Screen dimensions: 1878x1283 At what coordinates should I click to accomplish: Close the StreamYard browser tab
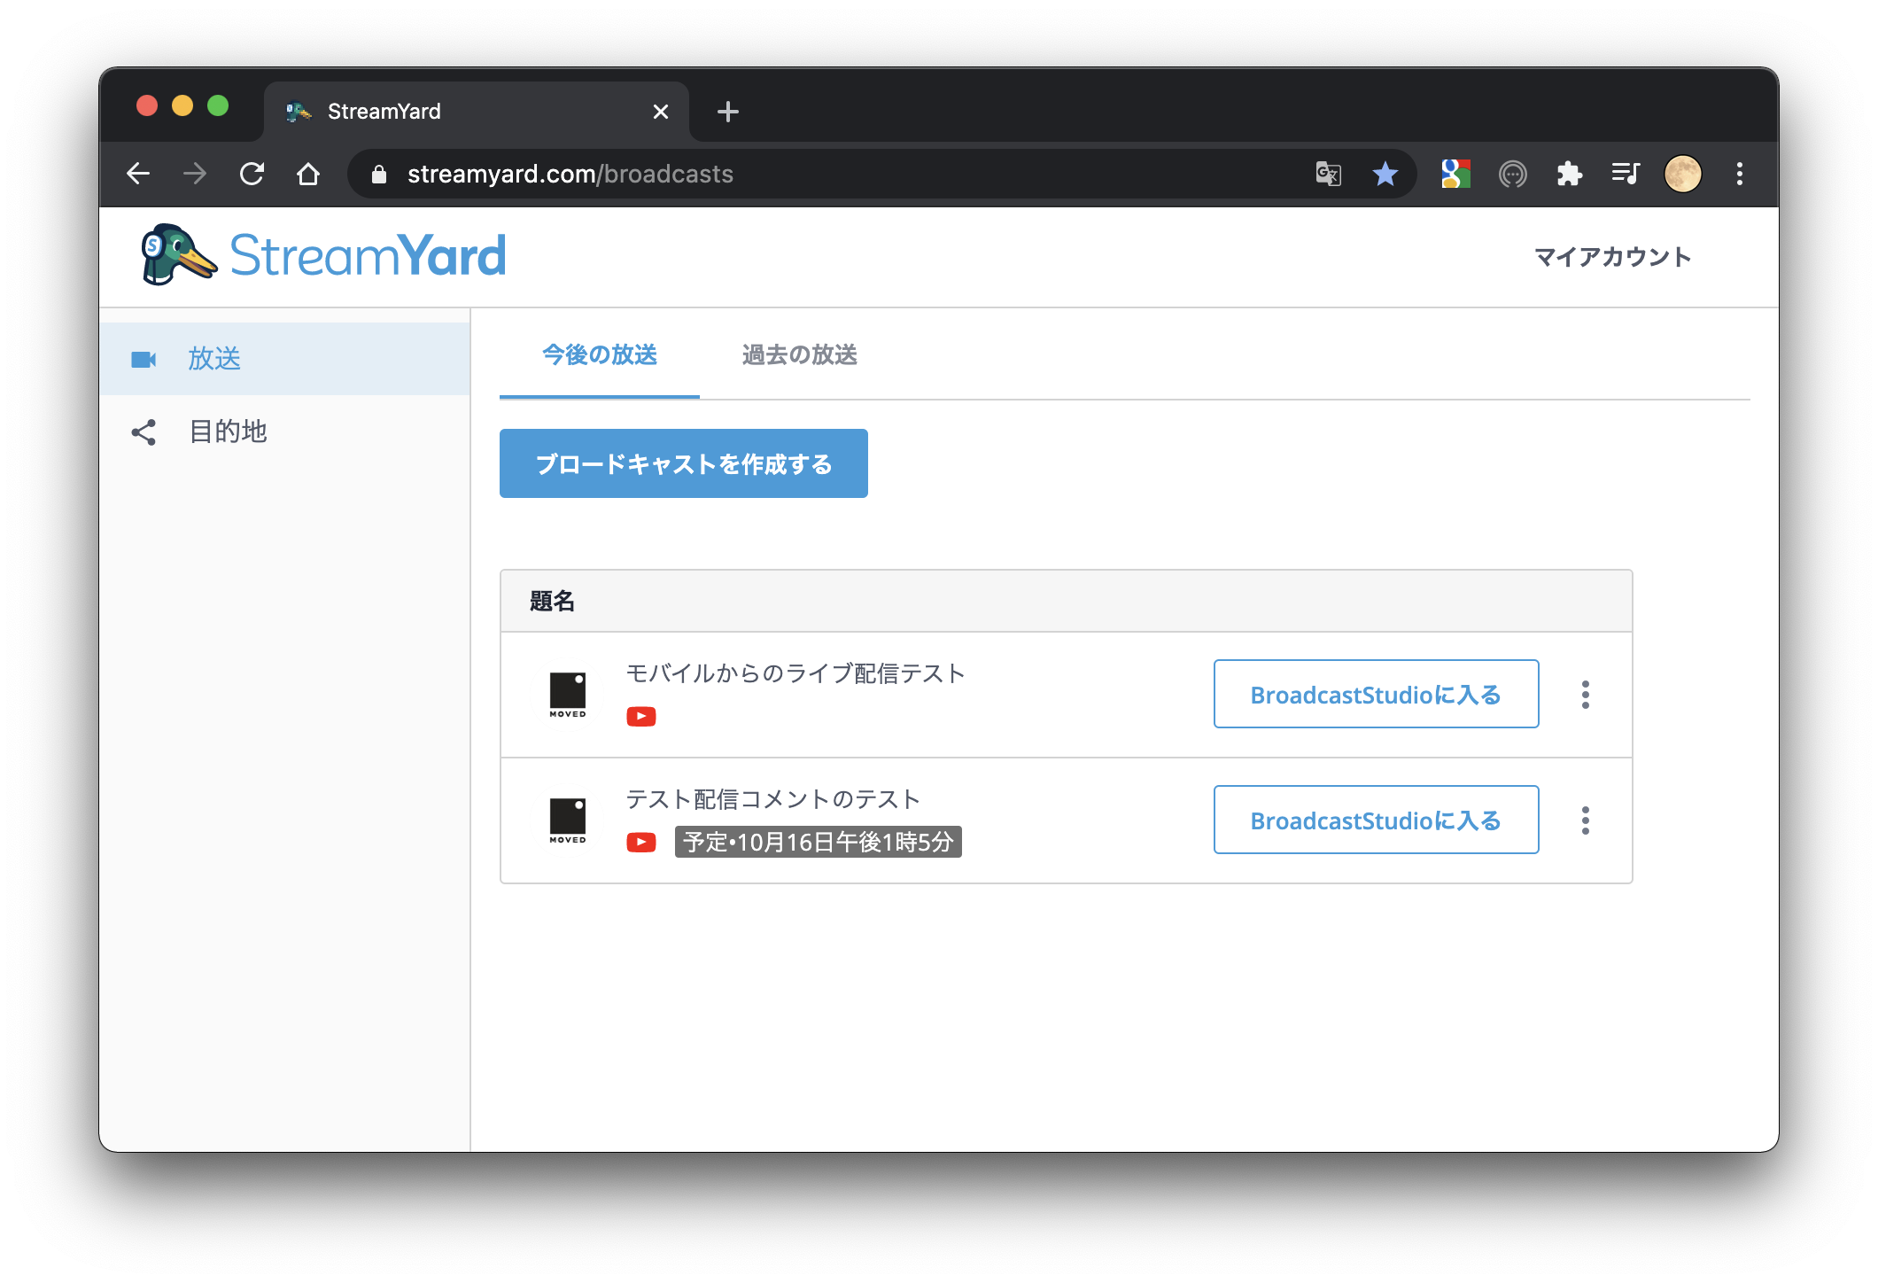pos(660,112)
